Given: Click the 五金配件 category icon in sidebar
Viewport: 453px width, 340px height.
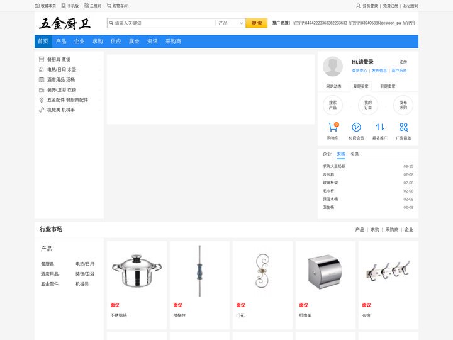Looking at the screenshot, I should pyautogui.click(x=42, y=99).
